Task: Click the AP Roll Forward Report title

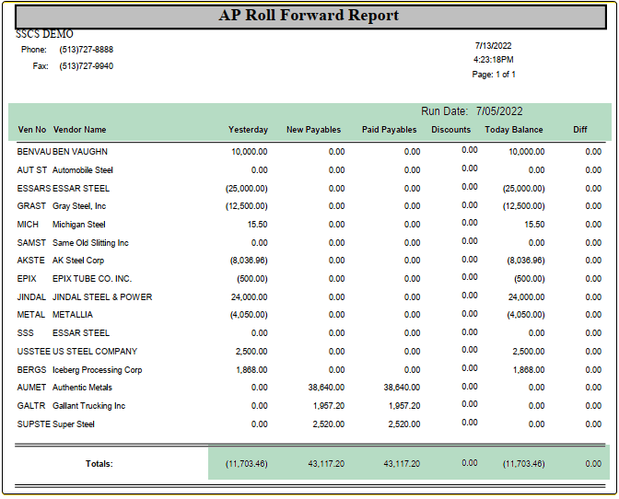Action: (309, 16)
